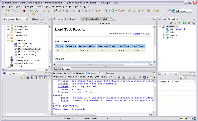Open the Navigate menu
198x121 pixels.
point(30,7)
